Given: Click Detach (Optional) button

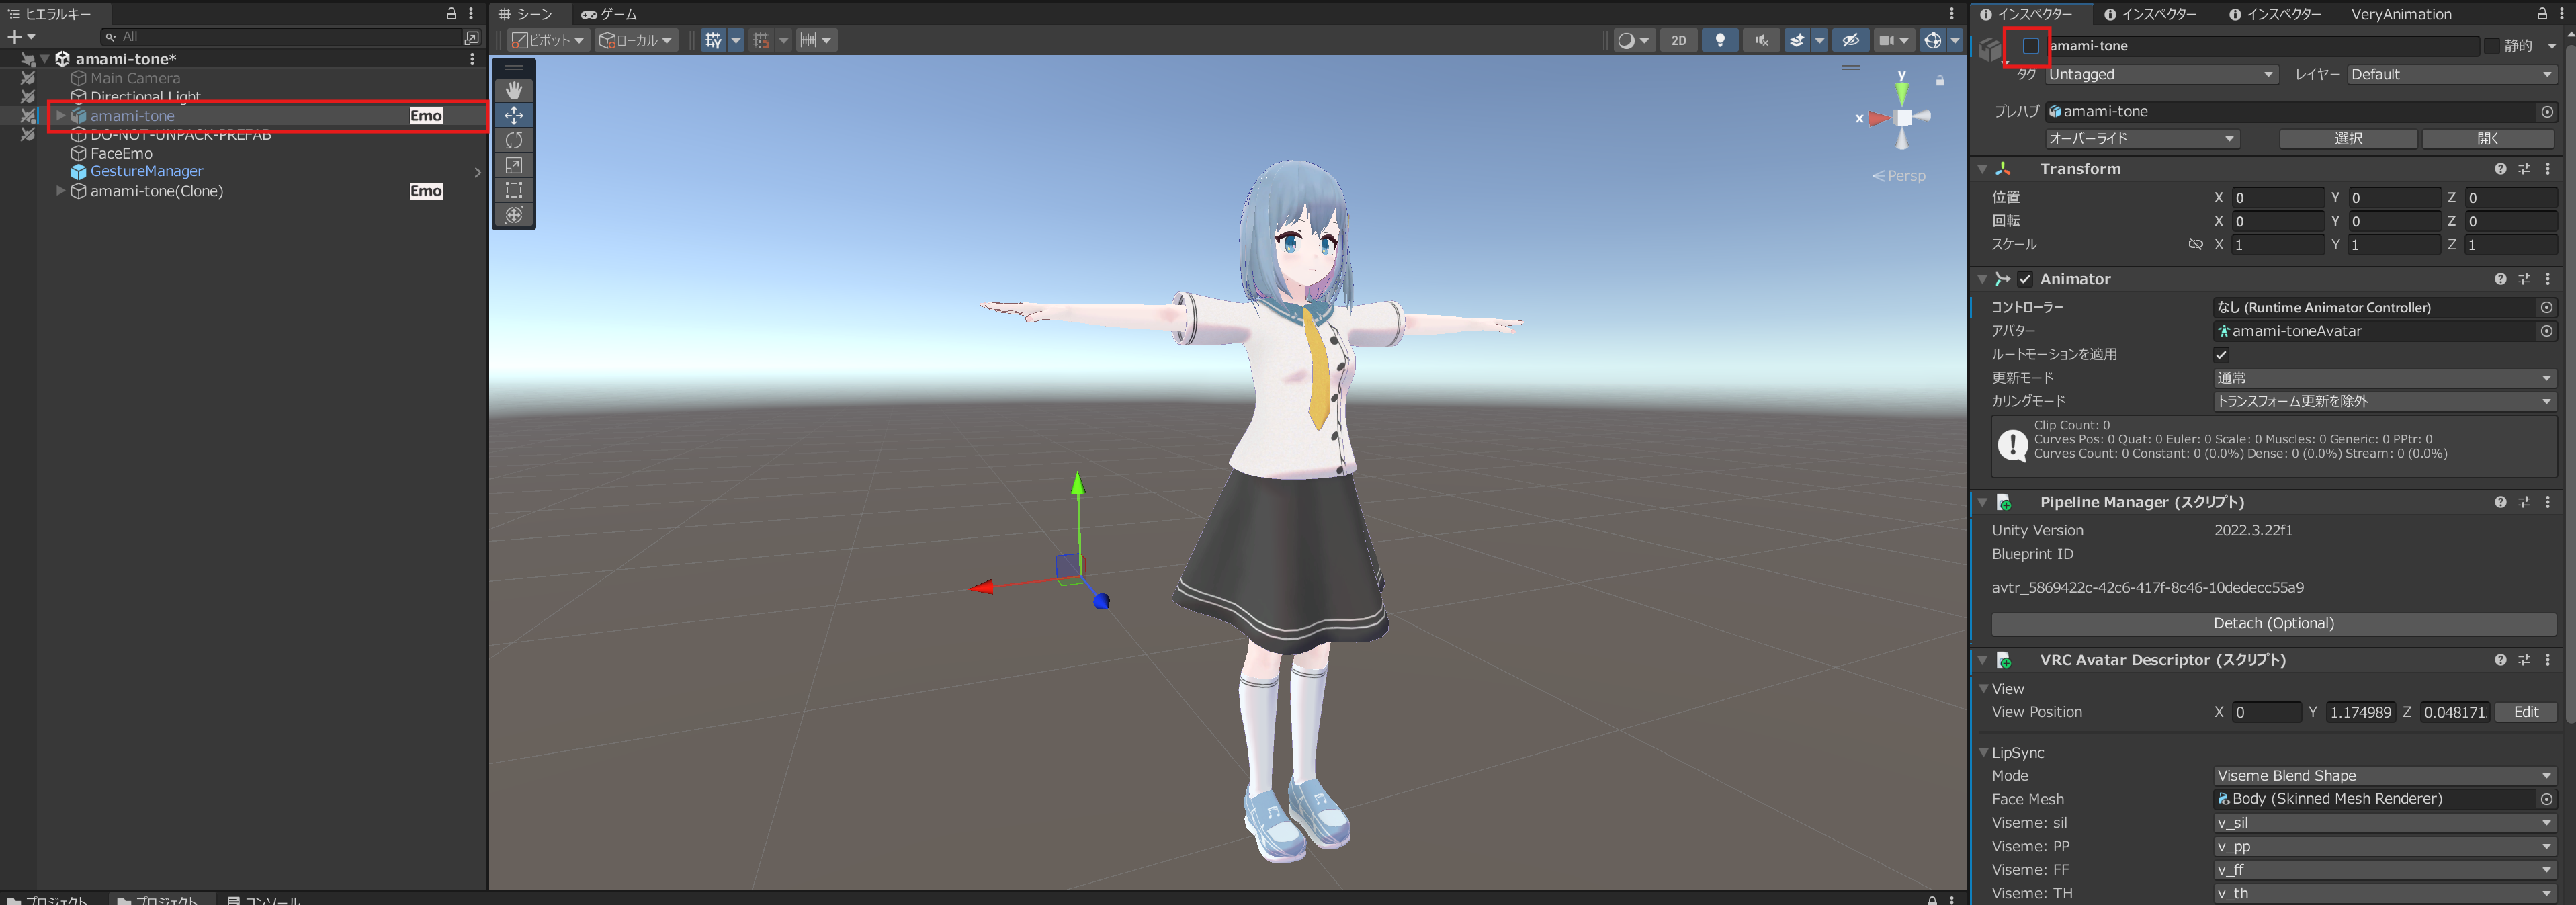Looking at the screenshot, I should [2274, 624].
